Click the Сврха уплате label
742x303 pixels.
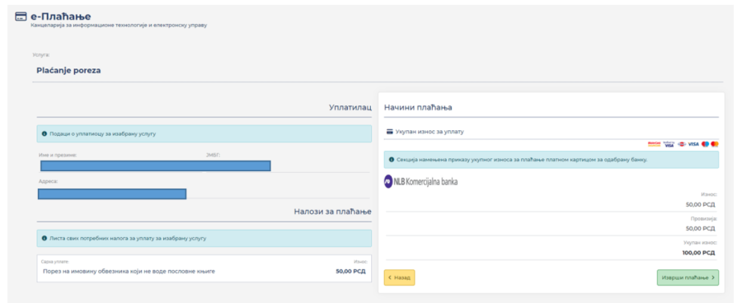(x=55, y=261)
